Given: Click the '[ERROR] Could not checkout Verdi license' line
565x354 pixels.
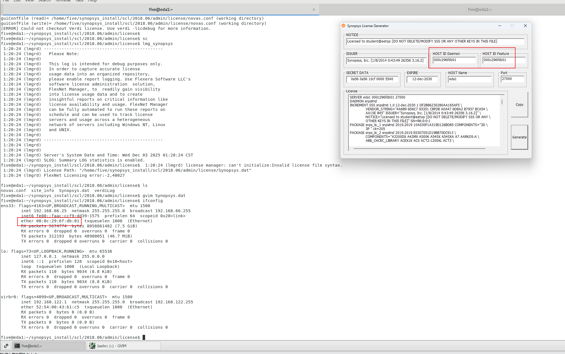Looking at the screenshot, I should (106, 28).
